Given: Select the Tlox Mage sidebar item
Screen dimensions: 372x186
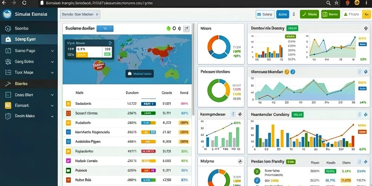Looking at the screenshot, I should click(x=29, y=73).
